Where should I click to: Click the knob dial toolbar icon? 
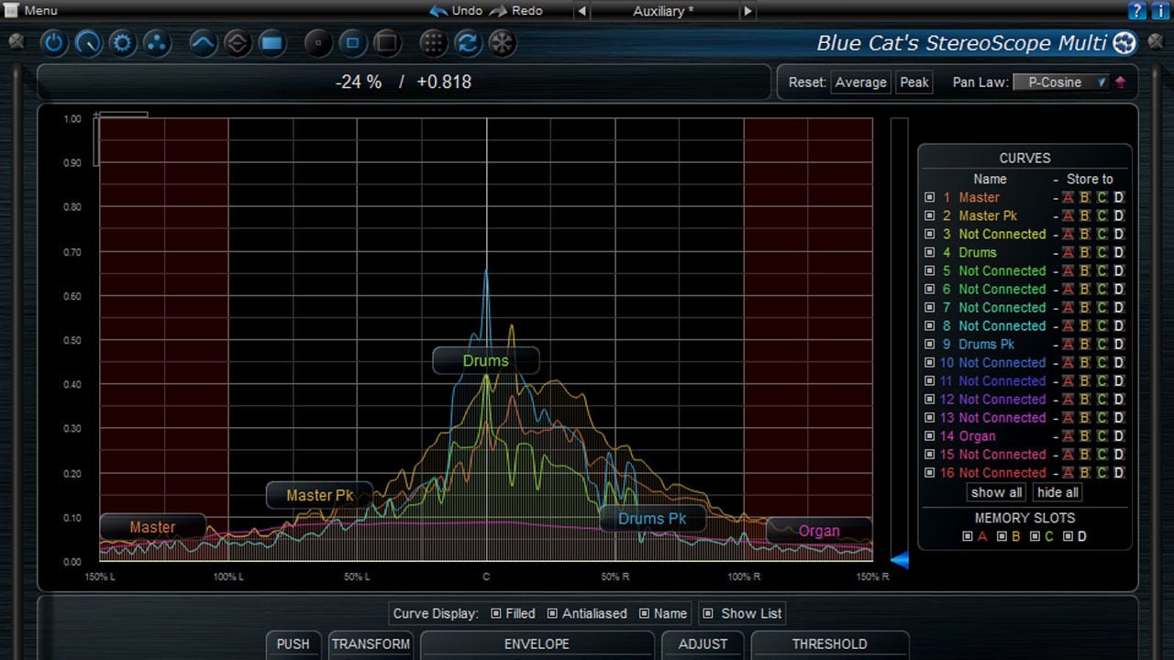click(x=88, y=42)
